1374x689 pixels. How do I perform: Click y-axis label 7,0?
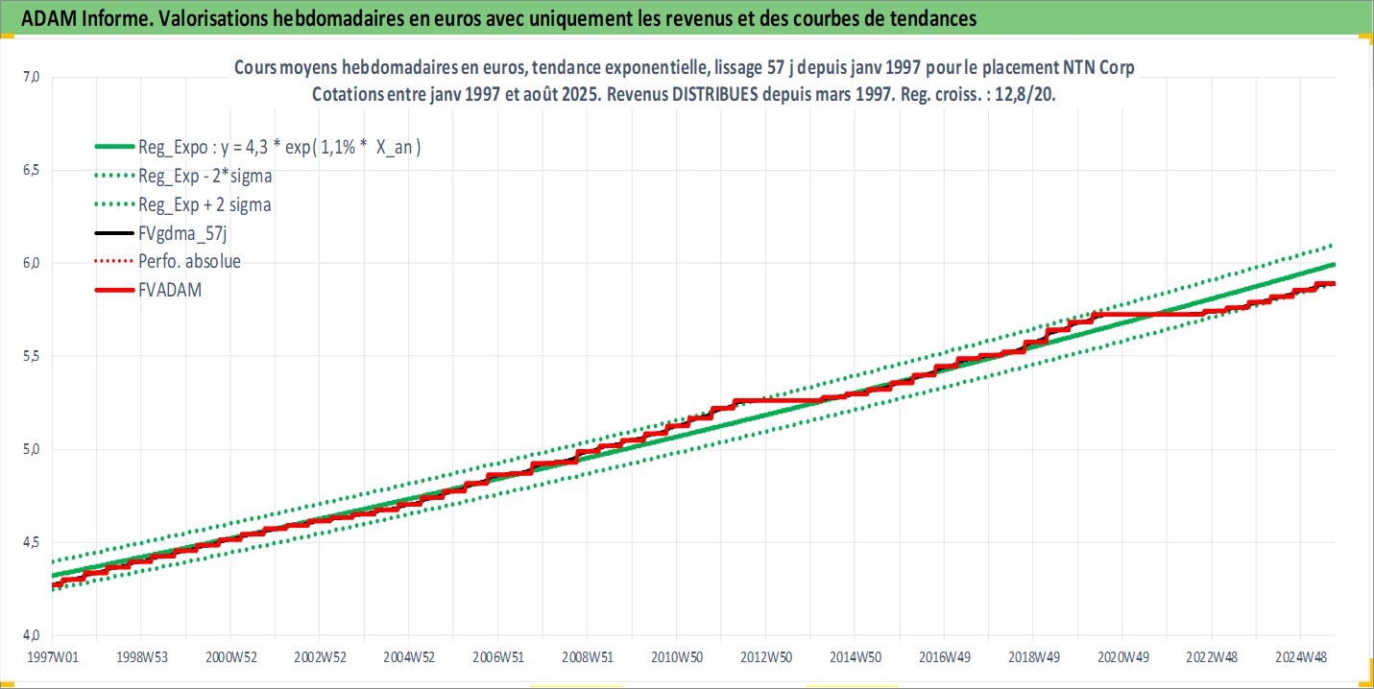tap(30, 77)
